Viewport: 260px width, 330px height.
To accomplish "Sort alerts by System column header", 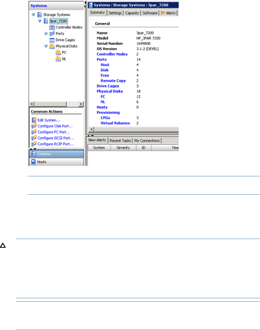I will (99, 148).
